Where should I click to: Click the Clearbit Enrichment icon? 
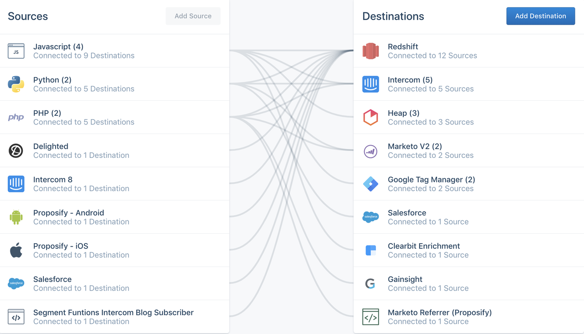(x=370, y=250)
